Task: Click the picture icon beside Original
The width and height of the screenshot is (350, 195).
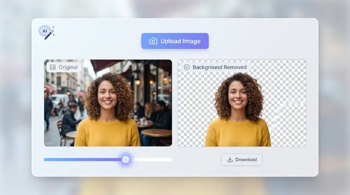Action: coord(52,67)
